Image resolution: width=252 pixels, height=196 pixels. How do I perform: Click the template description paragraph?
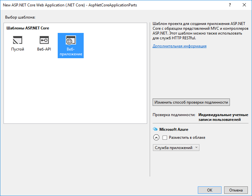200,31
